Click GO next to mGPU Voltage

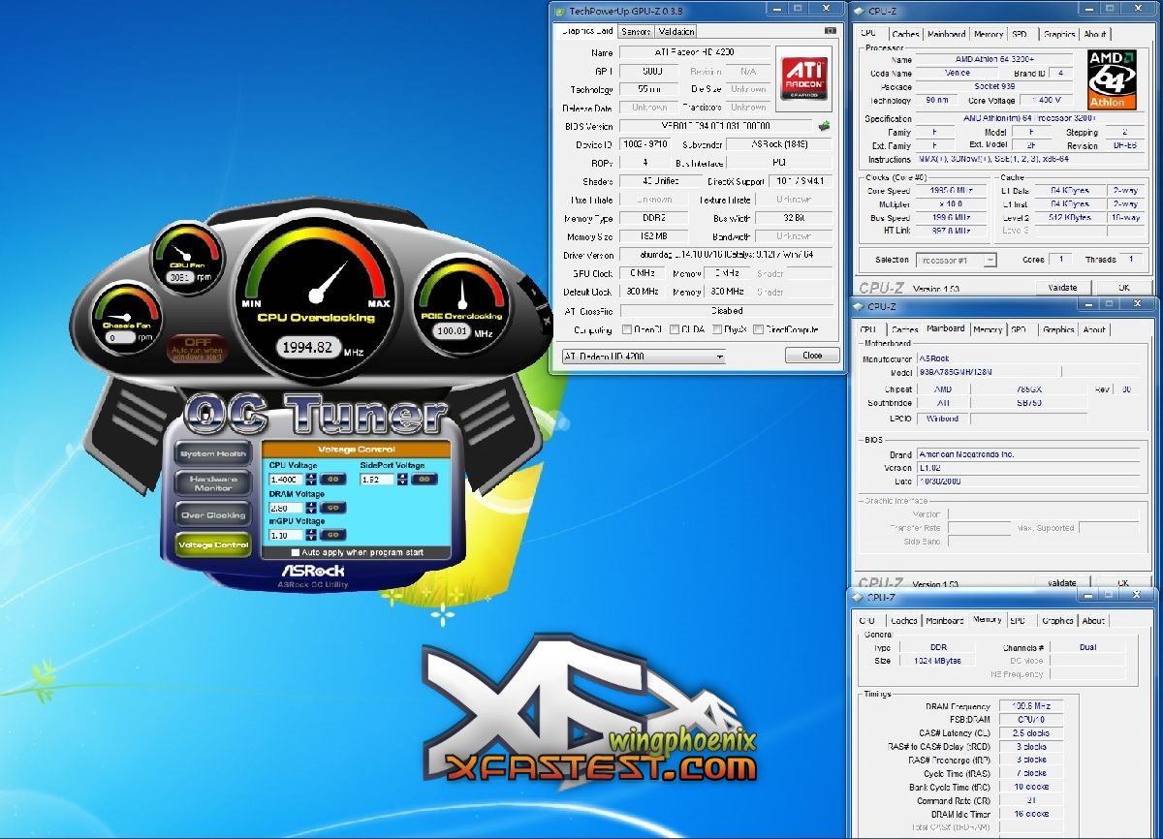point(332,534)
